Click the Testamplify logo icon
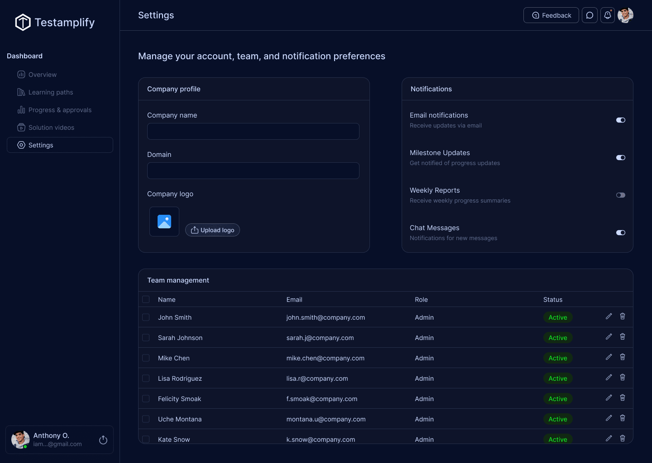 23,22
